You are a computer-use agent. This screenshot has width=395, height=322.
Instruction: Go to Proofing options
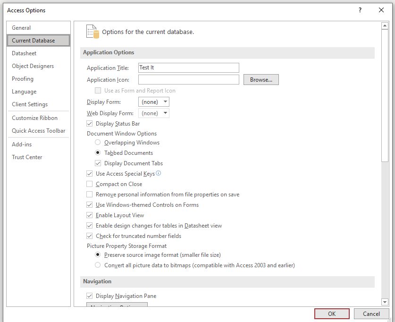pyautogui.click(x=38, y=78)
